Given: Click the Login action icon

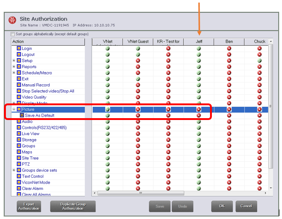Looking at the screenshot, I should click(x=19, y=49).
